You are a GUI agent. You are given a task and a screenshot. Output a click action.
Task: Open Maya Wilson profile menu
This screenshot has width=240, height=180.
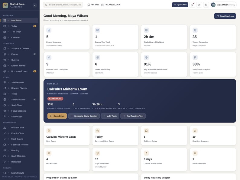[x=223, y=5]
